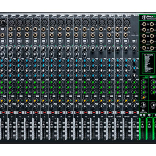156x156 pixels.
Task: Toggle the red mute button on channel 15/16
Action: [110, 112]
